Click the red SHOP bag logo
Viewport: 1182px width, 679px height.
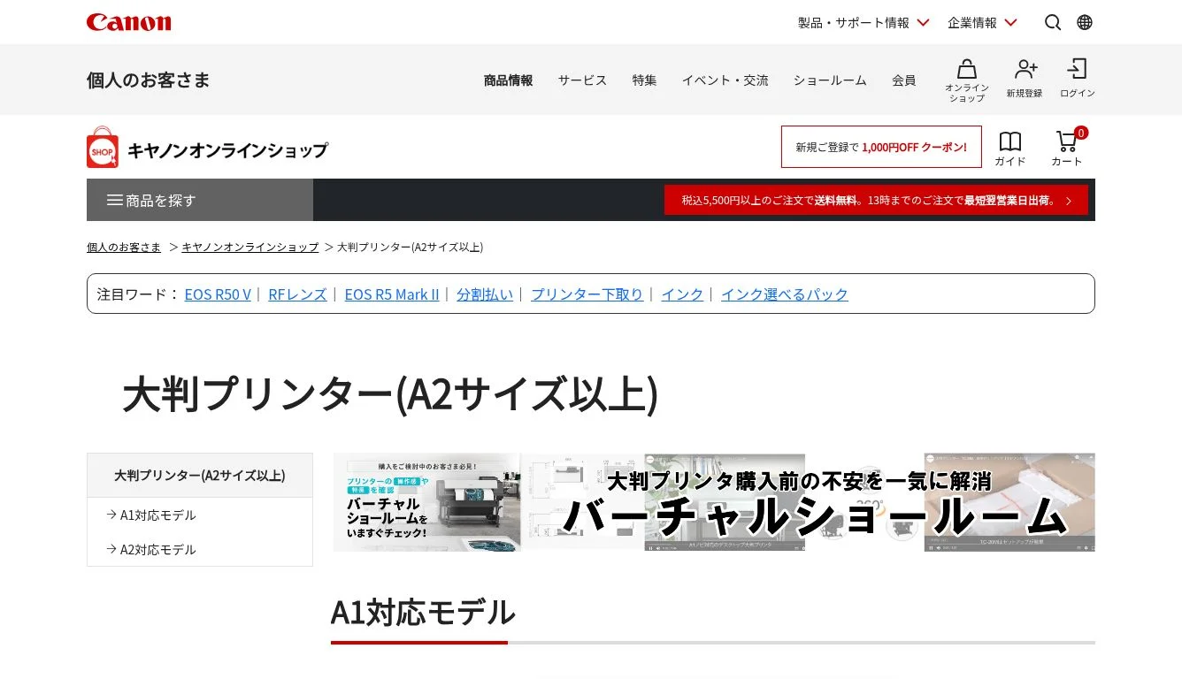[103, 147]
